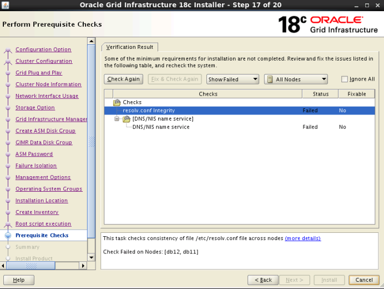This screenshot has width=384, height=289.
Task: Click Failed status of resolv.conf Integrity
Action: 310,111
